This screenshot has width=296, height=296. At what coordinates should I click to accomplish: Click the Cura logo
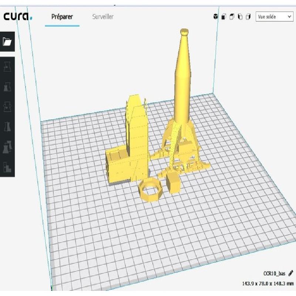[18, 16]
